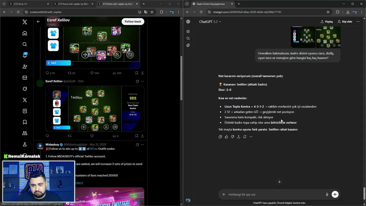
Task: Open Explore search icon in X sidebar
Action: coord(25,44)
